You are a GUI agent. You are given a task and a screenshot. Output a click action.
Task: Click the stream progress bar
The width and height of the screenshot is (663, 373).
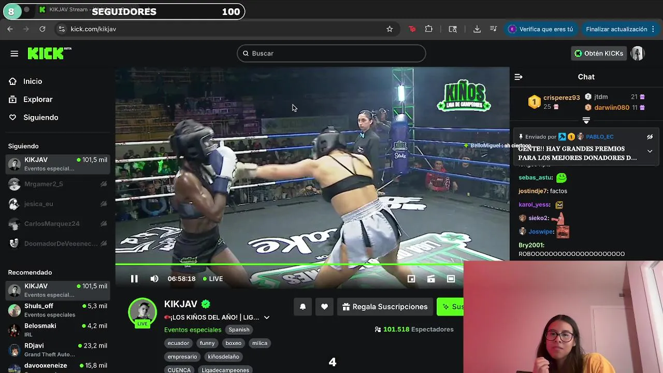tap(289, 265)
